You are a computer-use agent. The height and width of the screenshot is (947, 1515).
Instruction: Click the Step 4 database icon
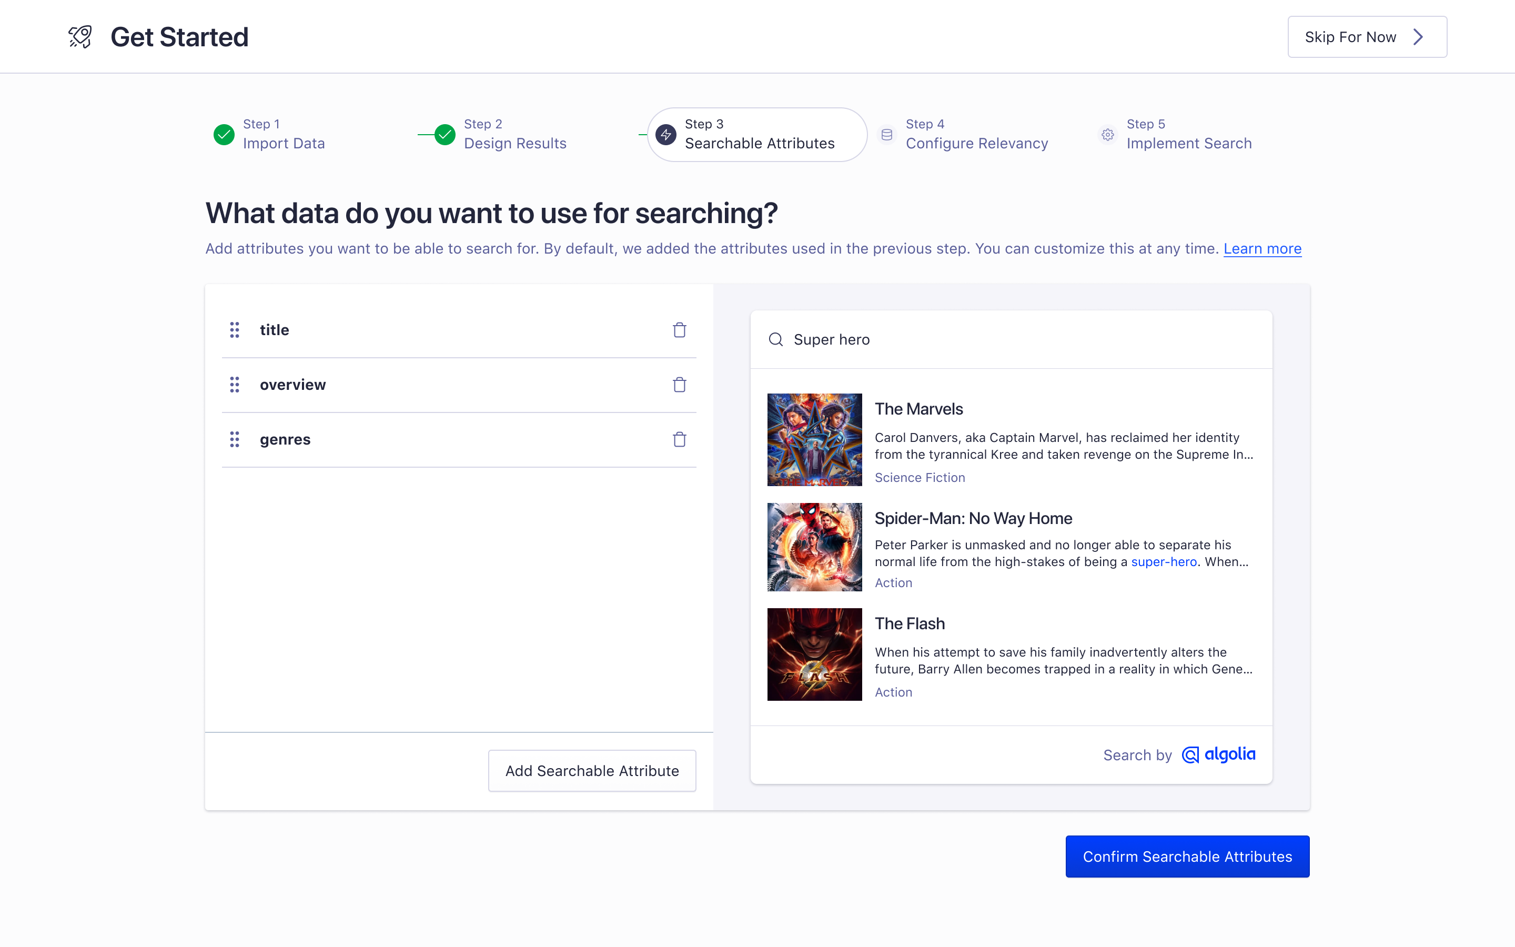(886, 135)
